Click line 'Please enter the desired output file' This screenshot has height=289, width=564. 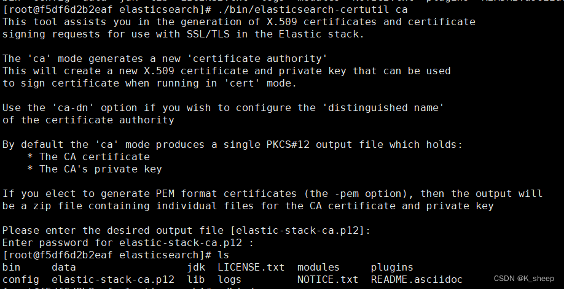pyautogui.click(x=186, y=231)
